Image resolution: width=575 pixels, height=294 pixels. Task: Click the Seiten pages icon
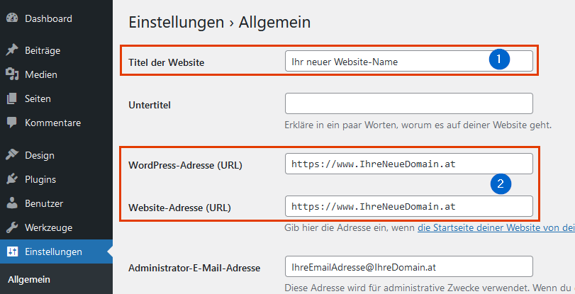tap(12, 98)
